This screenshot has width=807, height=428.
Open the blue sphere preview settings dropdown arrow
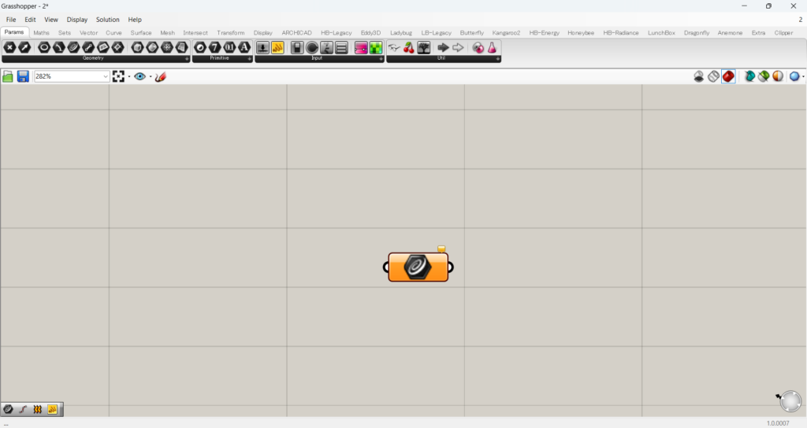(x=803, y=77)
